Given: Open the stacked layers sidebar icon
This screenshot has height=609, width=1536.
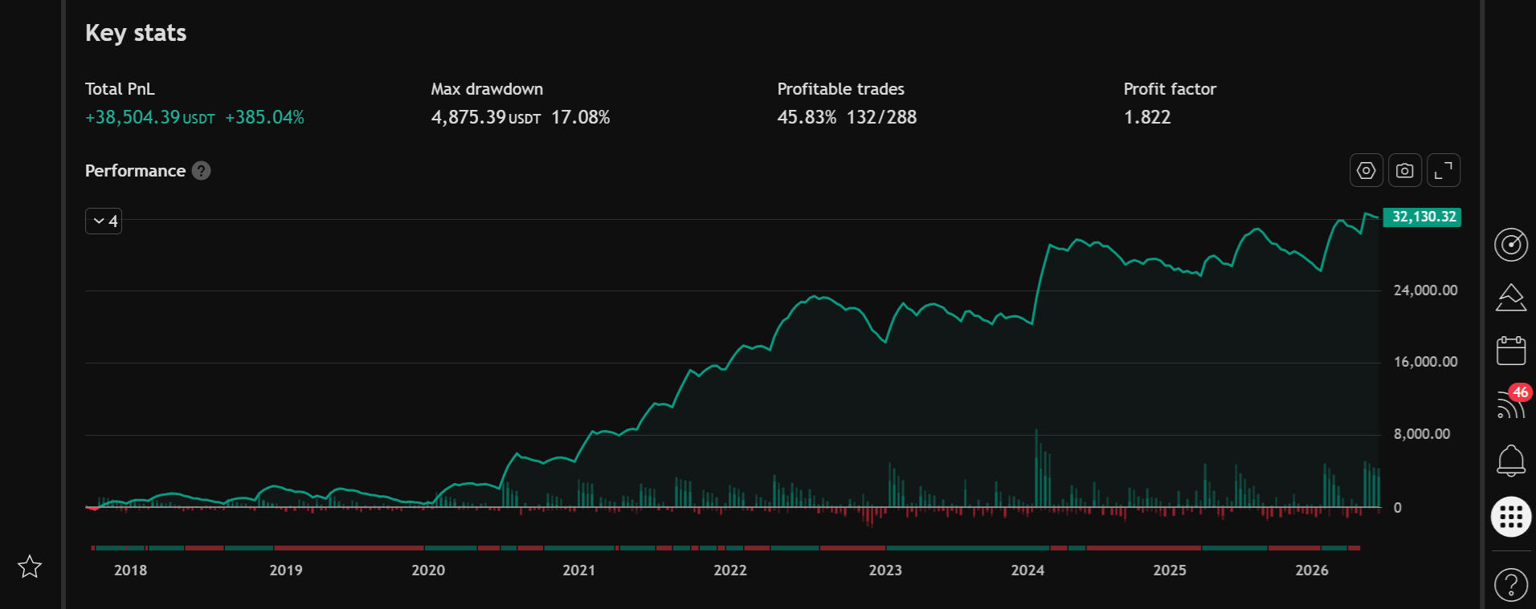Looking at the screenshot, I should point(1510,298).
